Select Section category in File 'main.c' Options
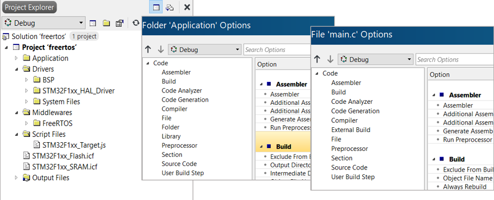Viewport: 494px width, 200px height. (x=342, y=158)
